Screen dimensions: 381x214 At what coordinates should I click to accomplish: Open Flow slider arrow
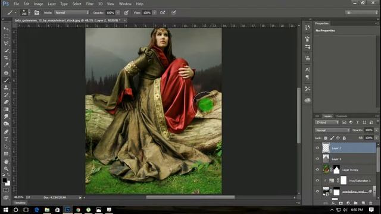(x=154, y=12)
